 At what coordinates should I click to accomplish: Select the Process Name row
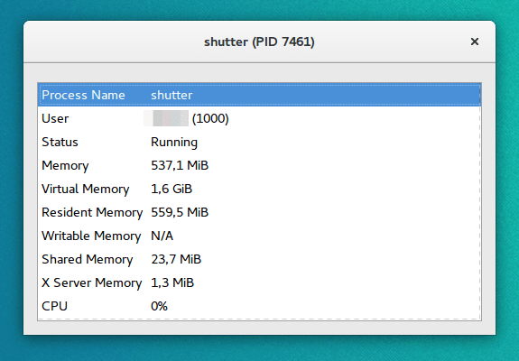260,95
